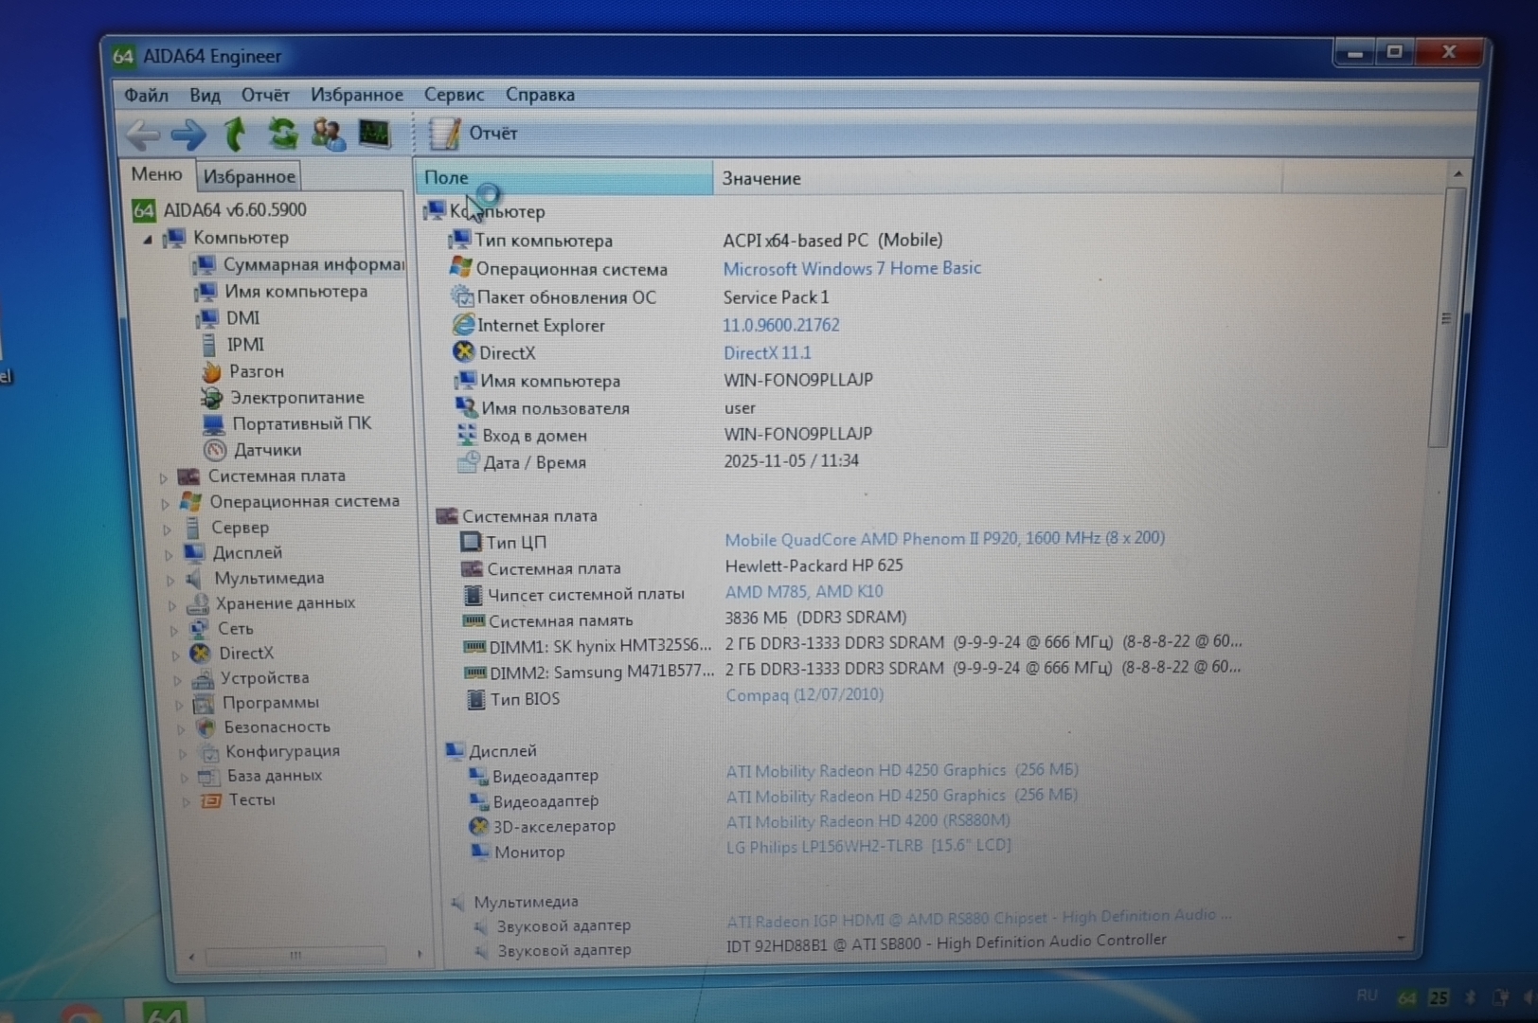The width and height of the screenshot is (1538, 1023).
Task: Refresh the report with green arrows icon
Action: click(x=281, y=135)
